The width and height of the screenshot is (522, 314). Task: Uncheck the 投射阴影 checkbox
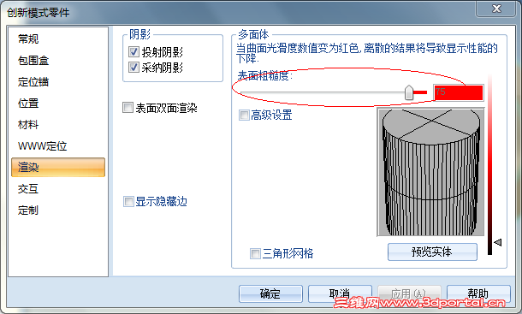point(133,52)
